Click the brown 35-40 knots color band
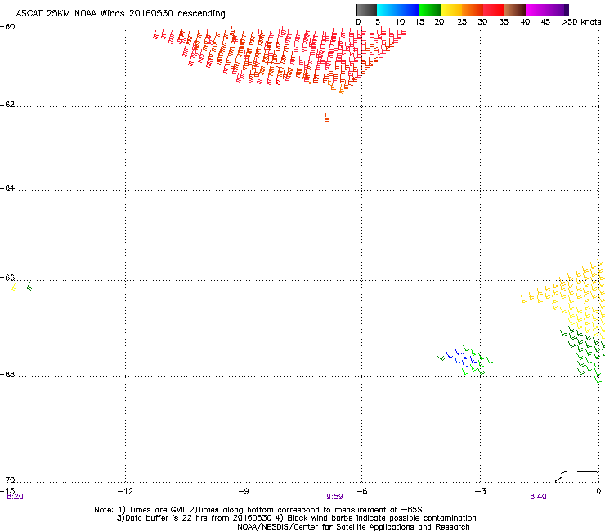 (x=515, y=10)
